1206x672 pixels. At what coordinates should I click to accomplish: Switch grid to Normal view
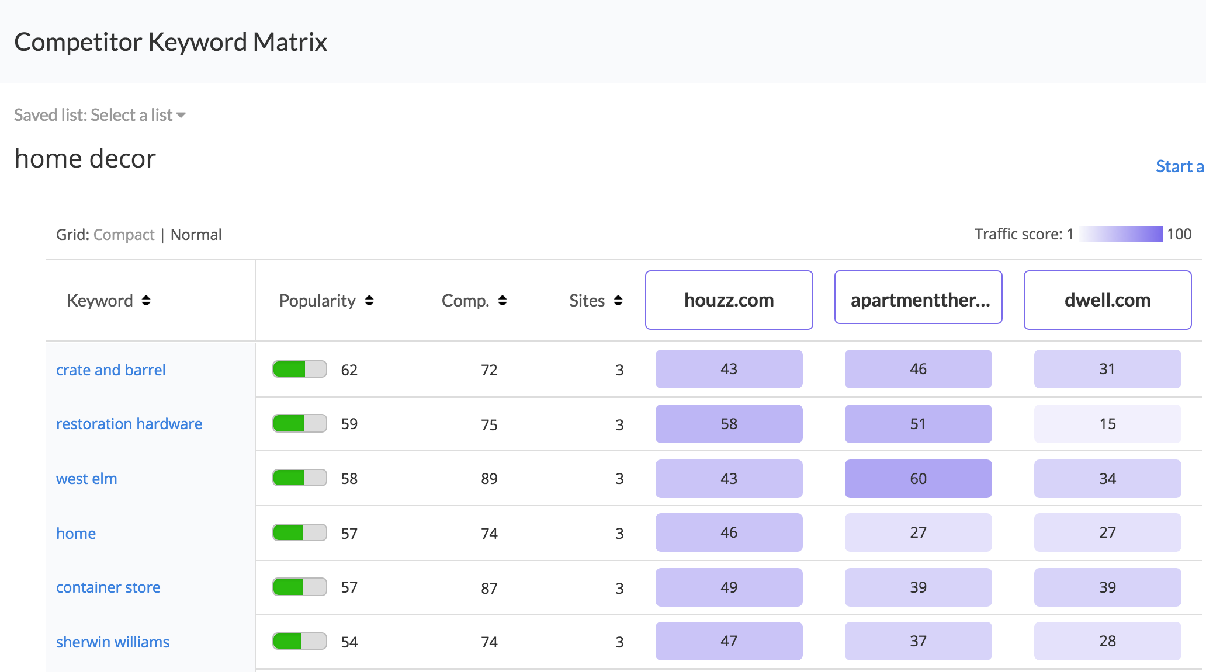(196, 235)
